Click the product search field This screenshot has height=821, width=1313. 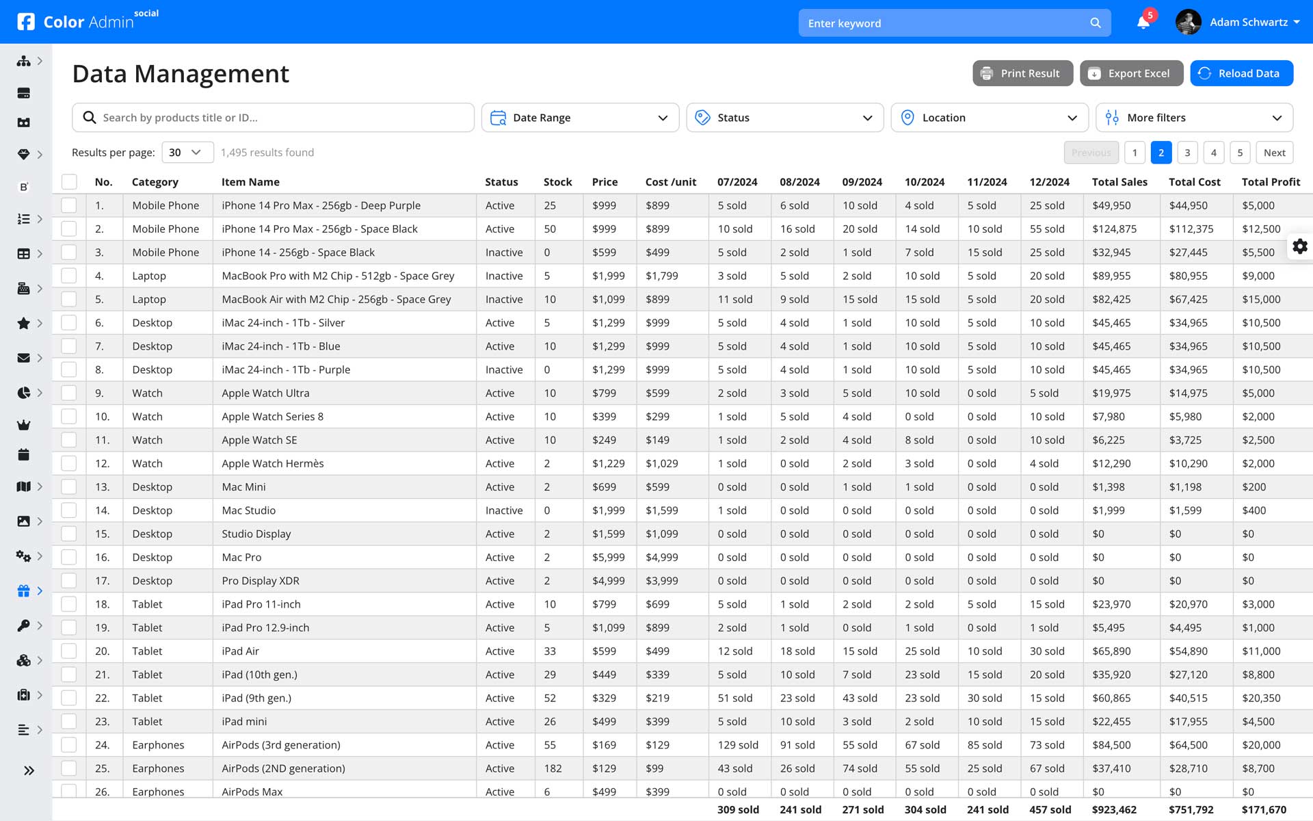274,118
